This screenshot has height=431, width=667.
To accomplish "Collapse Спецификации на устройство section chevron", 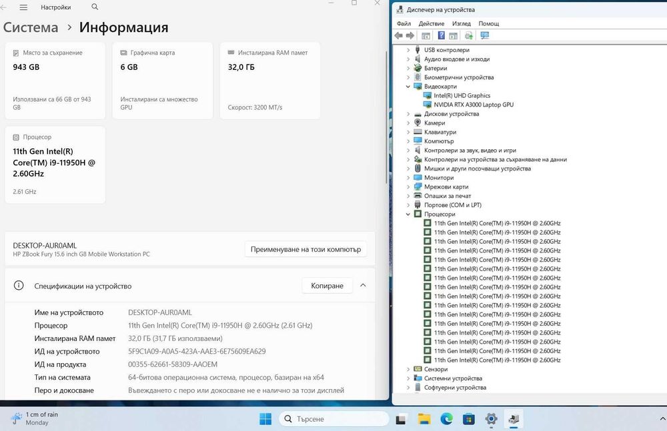I will point(363,285).
